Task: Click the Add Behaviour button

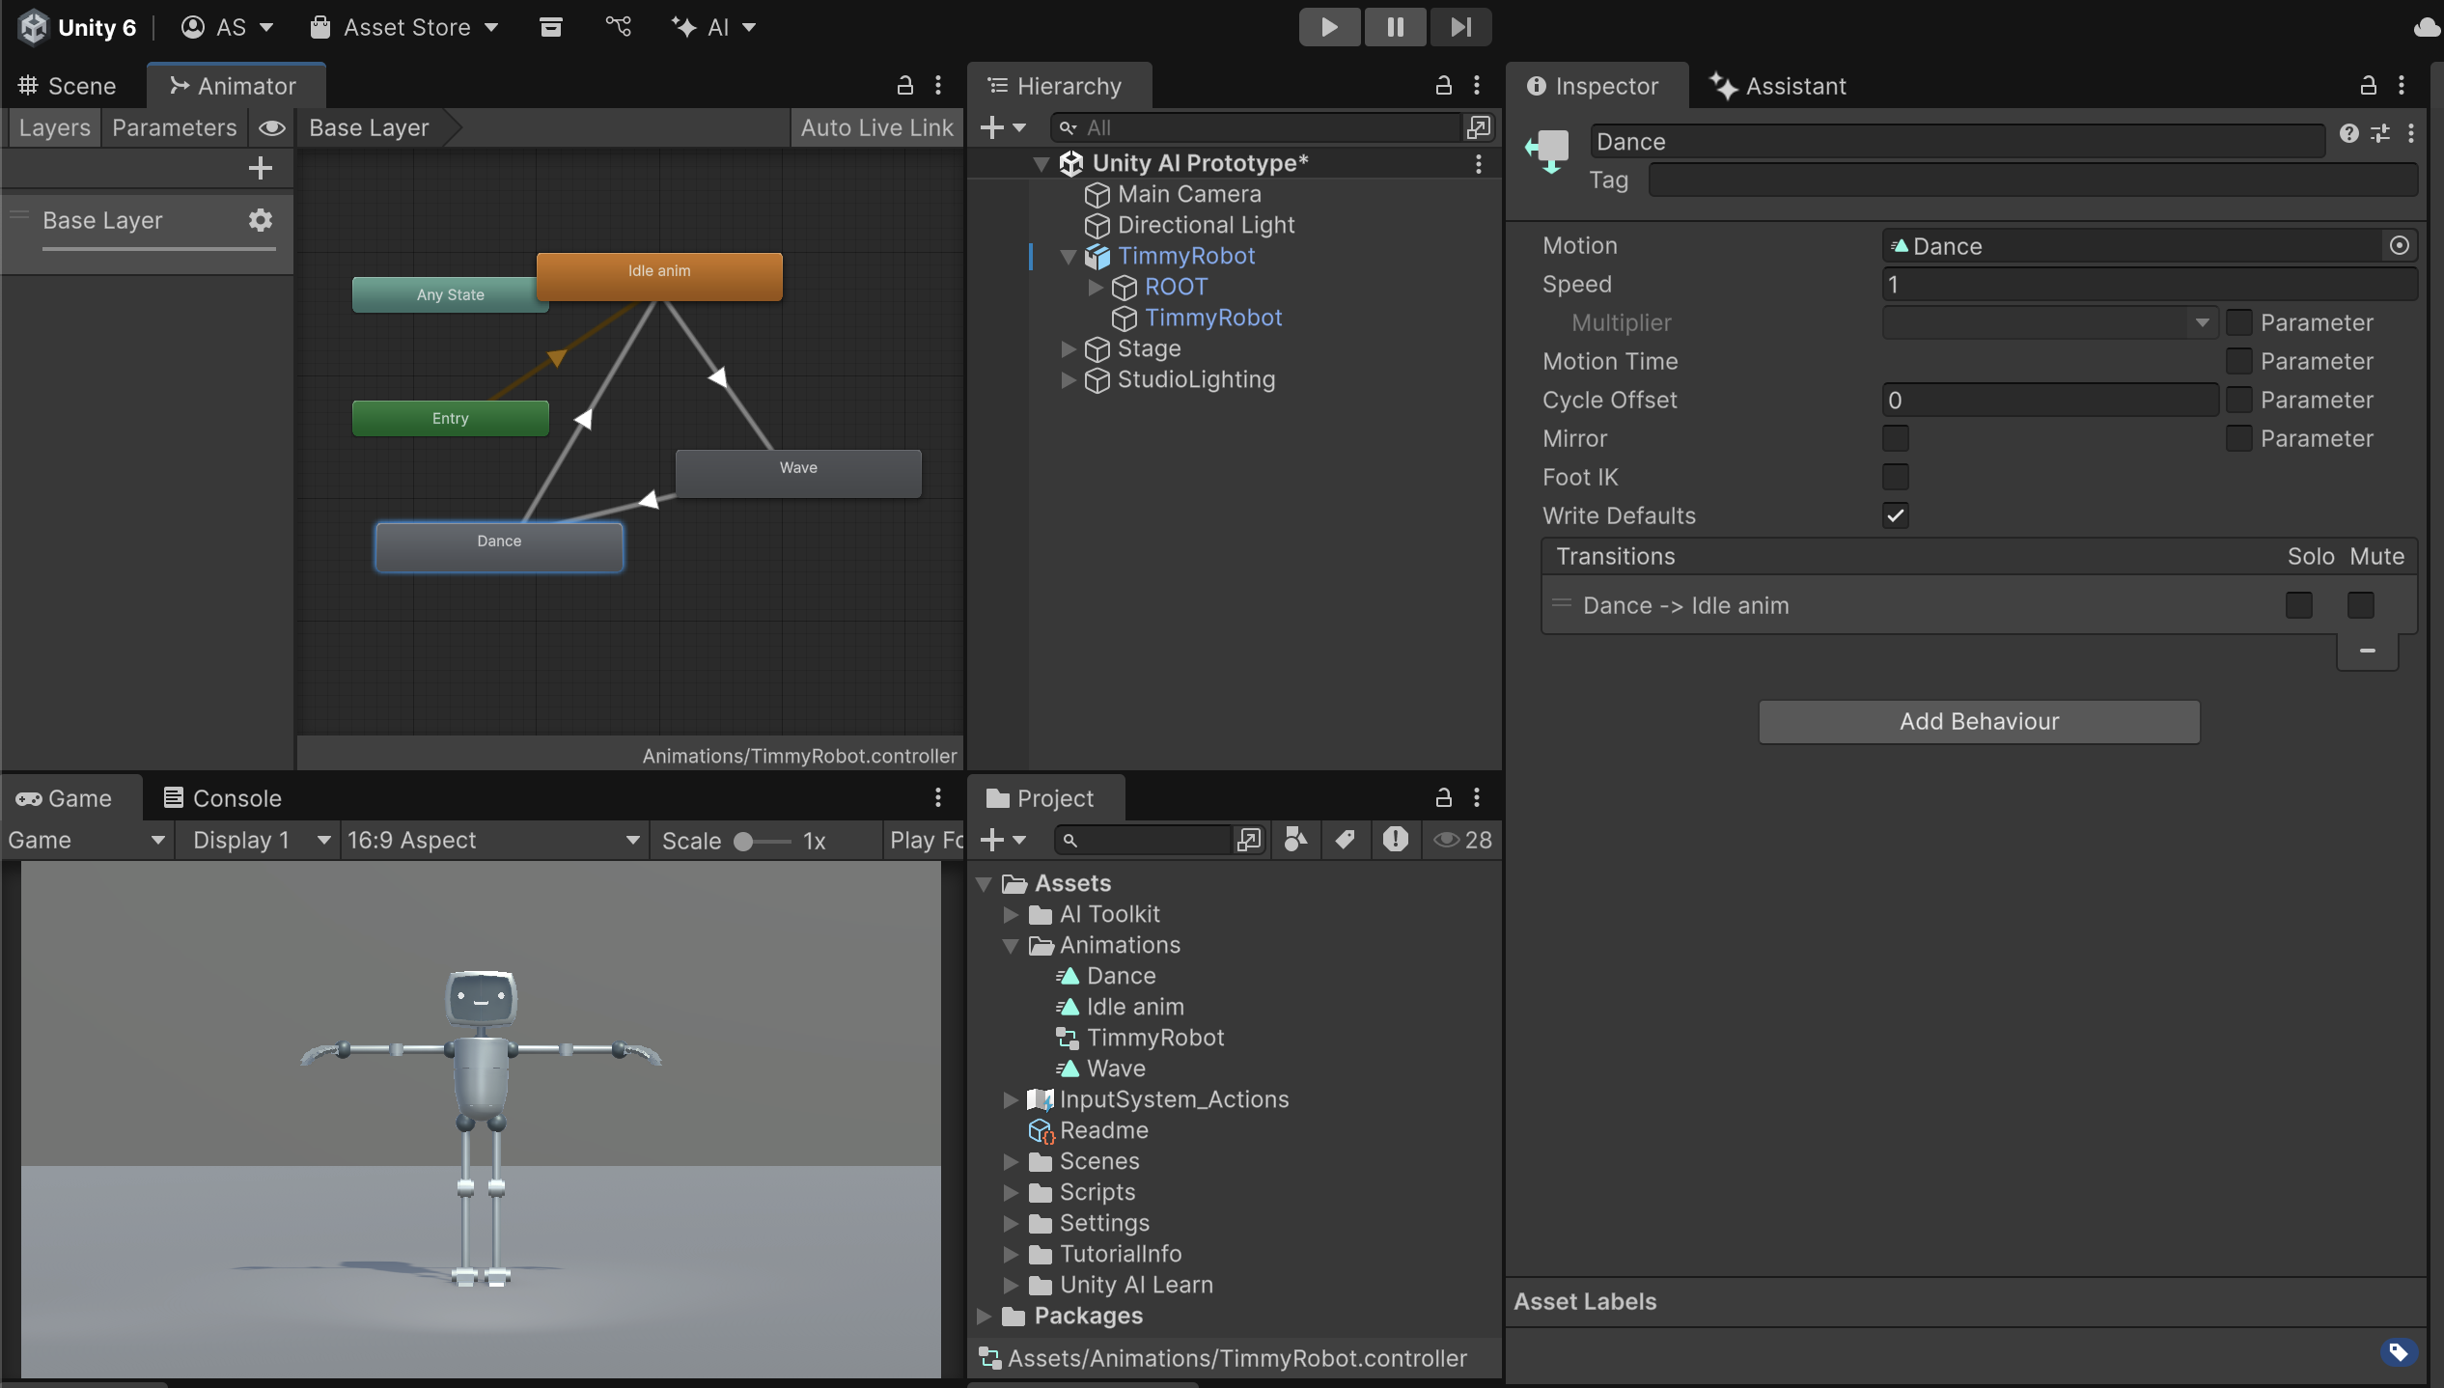Action: (1979, 721)
